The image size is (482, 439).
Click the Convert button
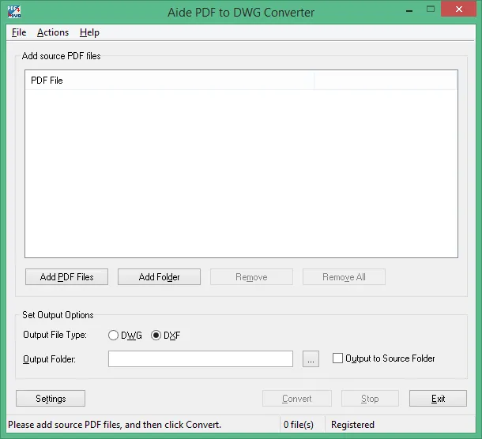[x=297, y=399]
